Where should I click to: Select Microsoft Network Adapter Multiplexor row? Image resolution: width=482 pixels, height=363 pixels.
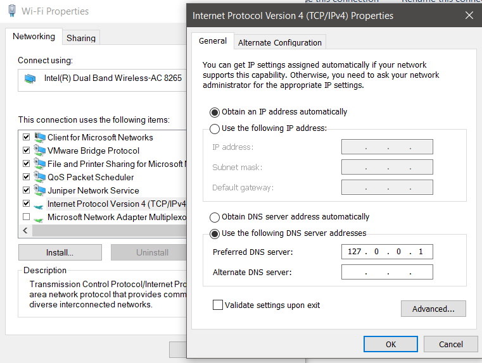pyautogui.click(x=103, y=217)
